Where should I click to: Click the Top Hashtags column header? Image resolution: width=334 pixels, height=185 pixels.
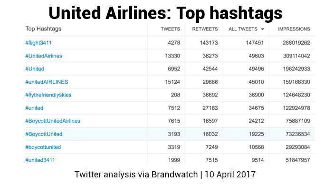(43, 29)
